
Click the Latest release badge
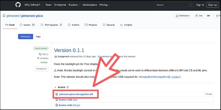pos(41,48)
